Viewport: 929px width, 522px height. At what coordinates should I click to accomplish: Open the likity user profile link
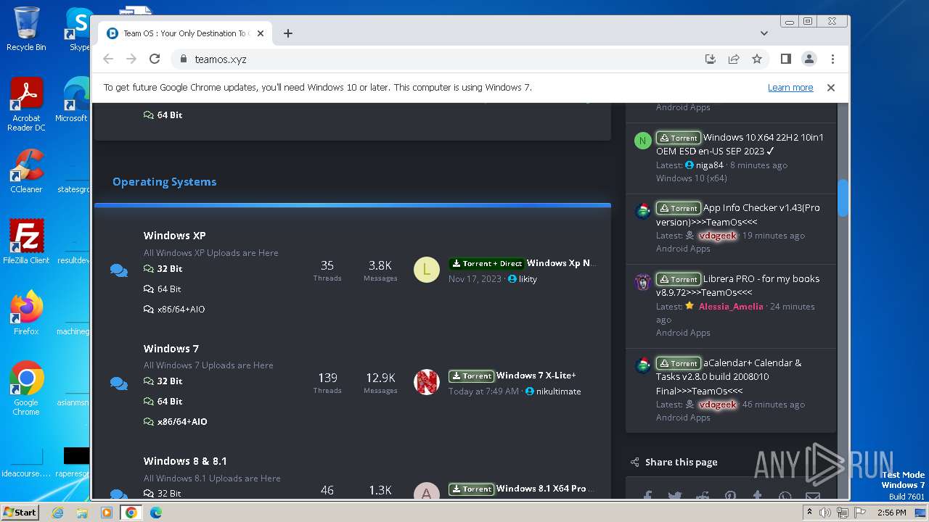pyautogui.click(x=528, y=279)
